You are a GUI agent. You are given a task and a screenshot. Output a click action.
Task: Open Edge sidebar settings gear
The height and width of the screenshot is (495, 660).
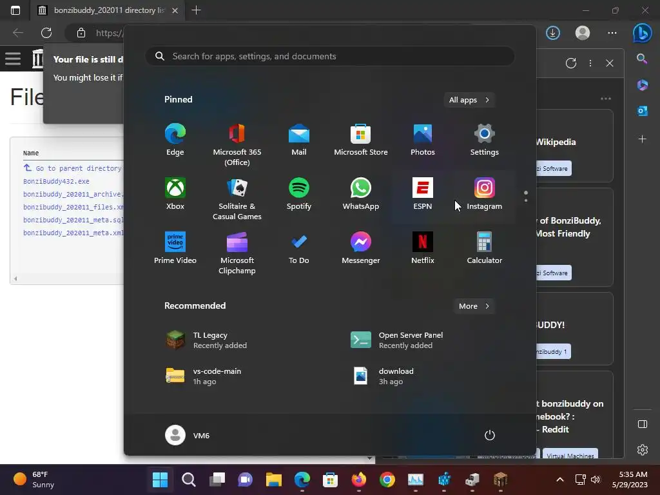pos(643,450)
